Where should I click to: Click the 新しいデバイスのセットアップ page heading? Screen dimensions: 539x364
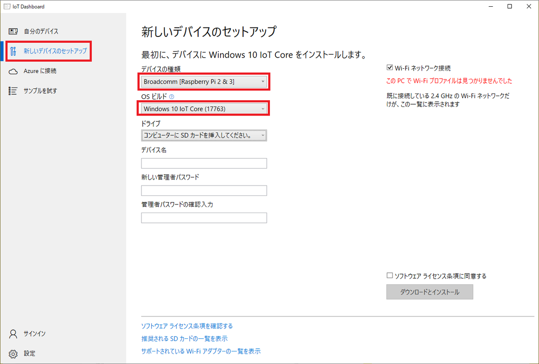click(x=209, y=32)
